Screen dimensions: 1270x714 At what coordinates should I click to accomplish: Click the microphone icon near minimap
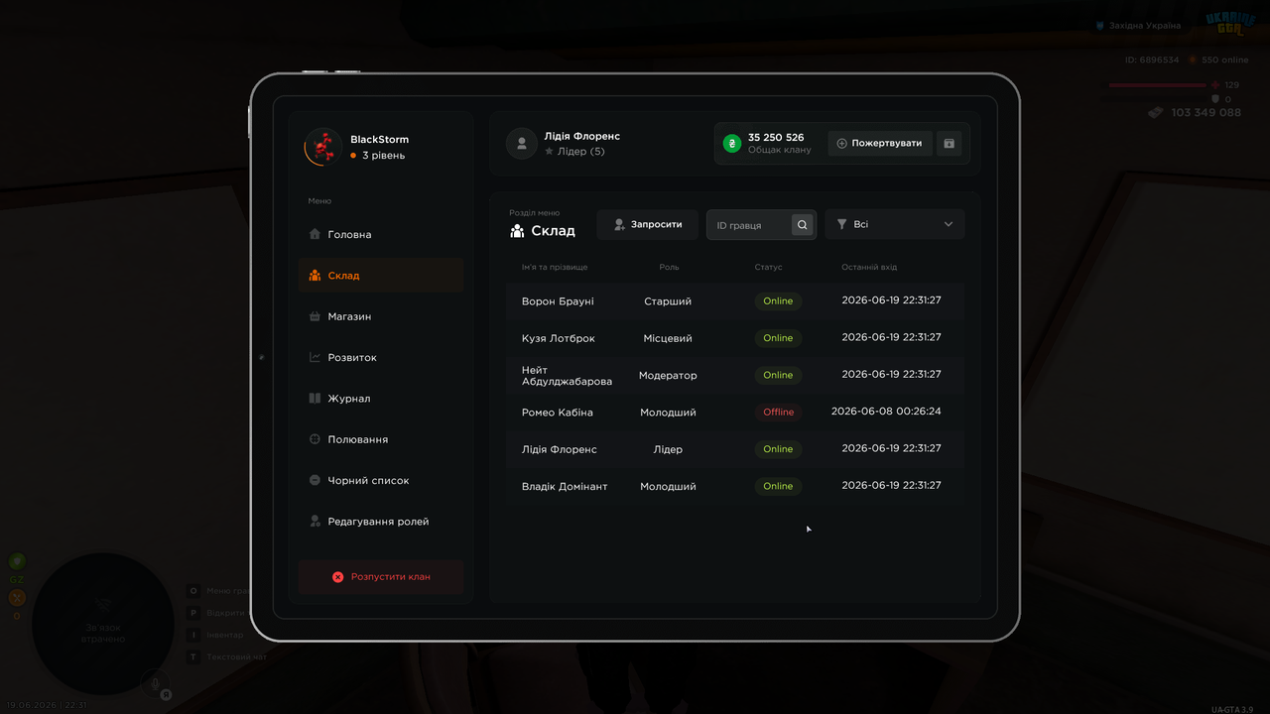click(x=155, y=683)
